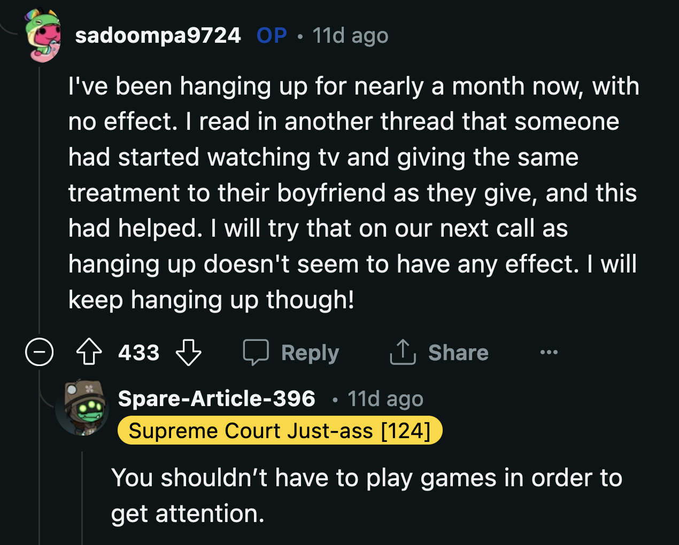Collapse the comment thread with the minus circle

click(x=39, y=352)
